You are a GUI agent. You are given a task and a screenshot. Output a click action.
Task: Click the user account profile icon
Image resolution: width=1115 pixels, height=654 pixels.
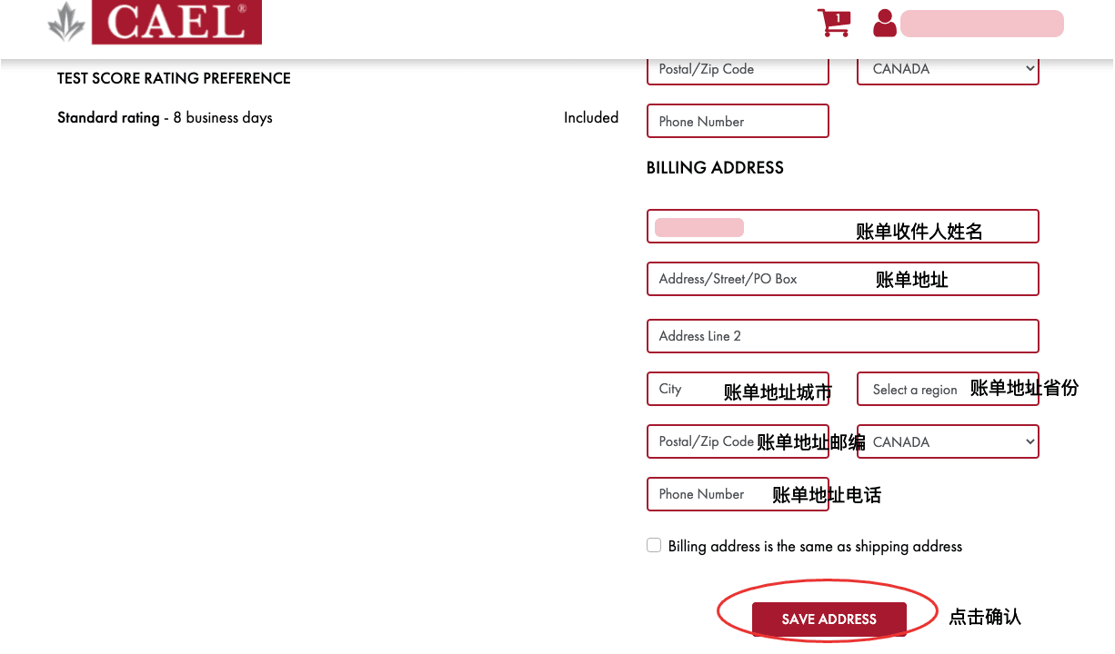click(884, 23)
